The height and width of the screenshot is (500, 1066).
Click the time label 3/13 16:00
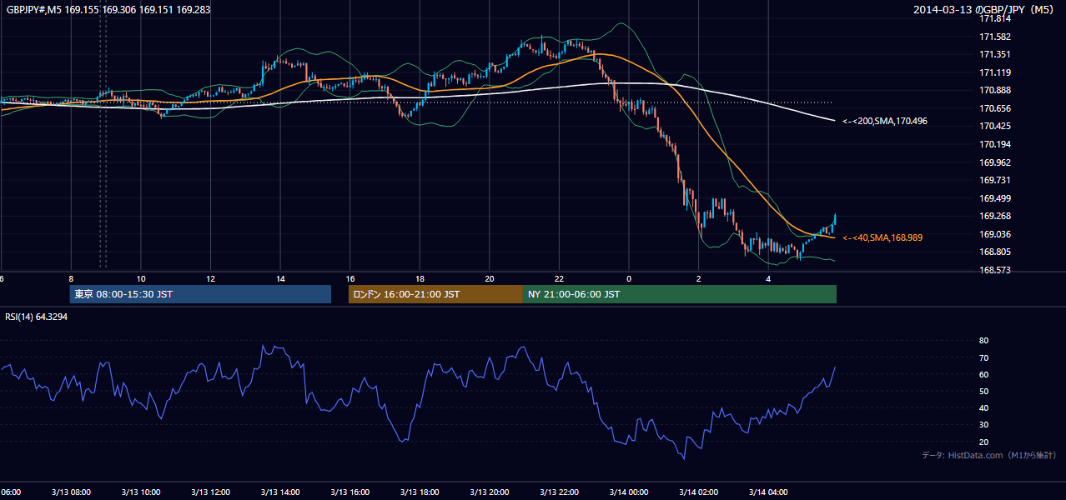click(349, 492)
